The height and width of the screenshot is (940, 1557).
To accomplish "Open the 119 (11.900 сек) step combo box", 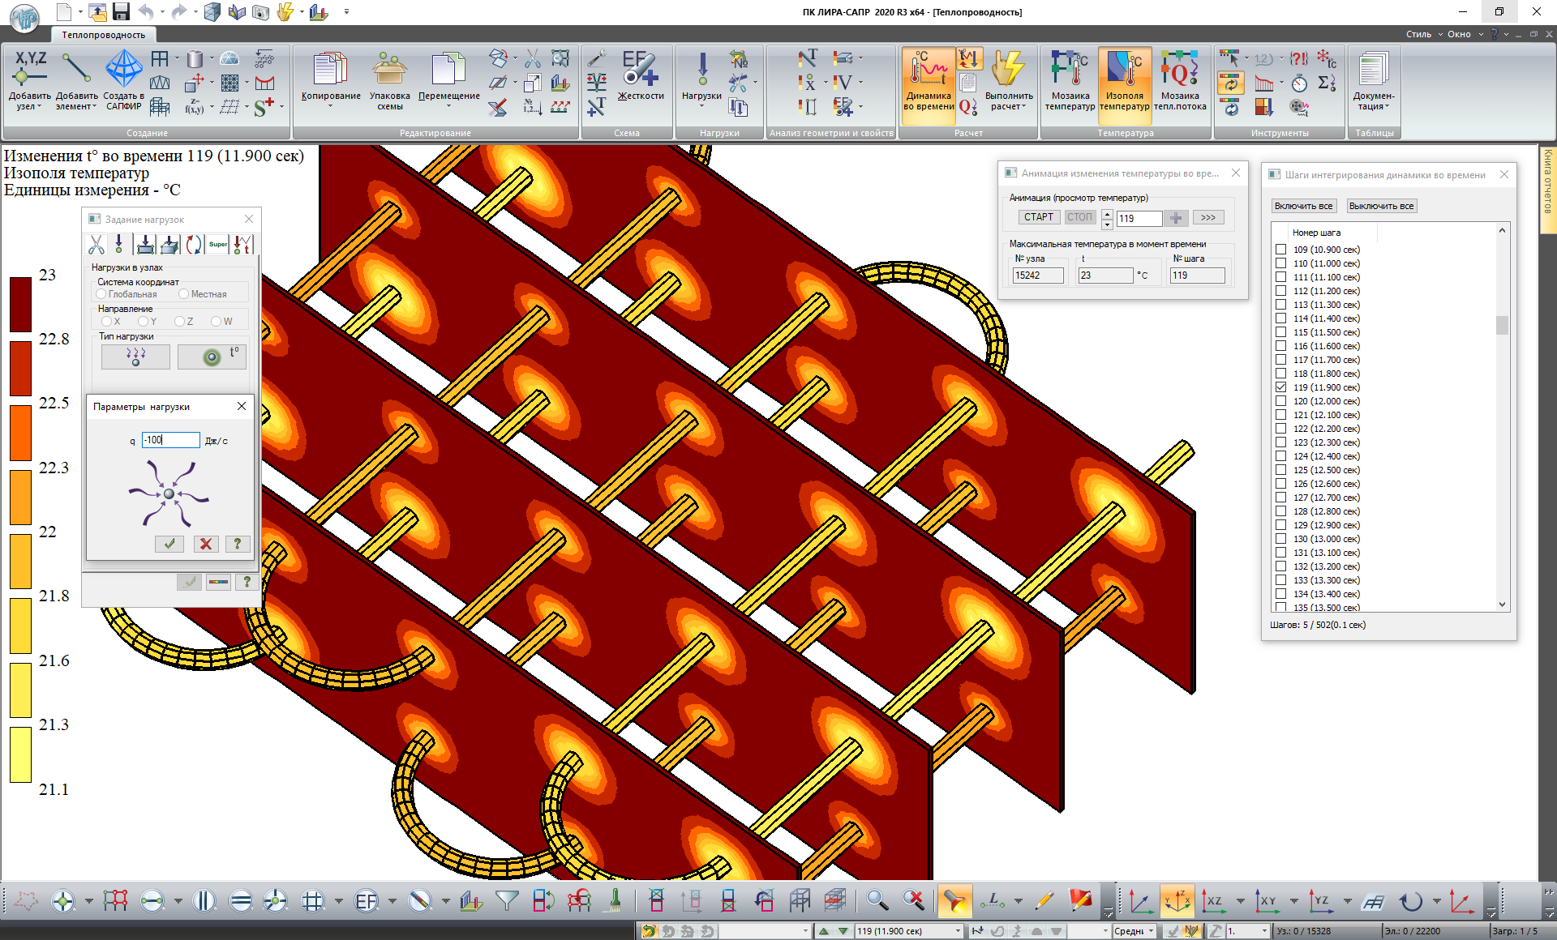I will click(958, 931).
